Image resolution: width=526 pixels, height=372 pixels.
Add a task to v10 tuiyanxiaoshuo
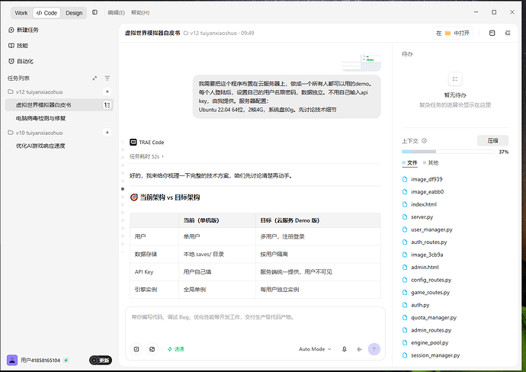pyautogui.click(x=107, y=133)
